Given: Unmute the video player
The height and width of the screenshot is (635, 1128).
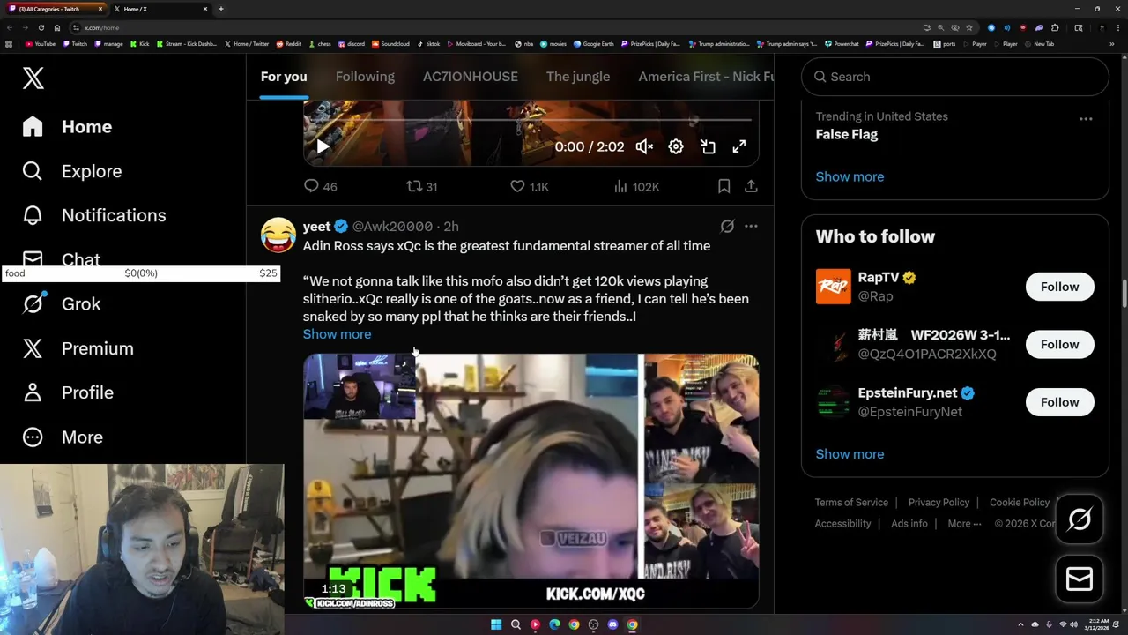Looking at the screenshot, I should click(644, 147).
